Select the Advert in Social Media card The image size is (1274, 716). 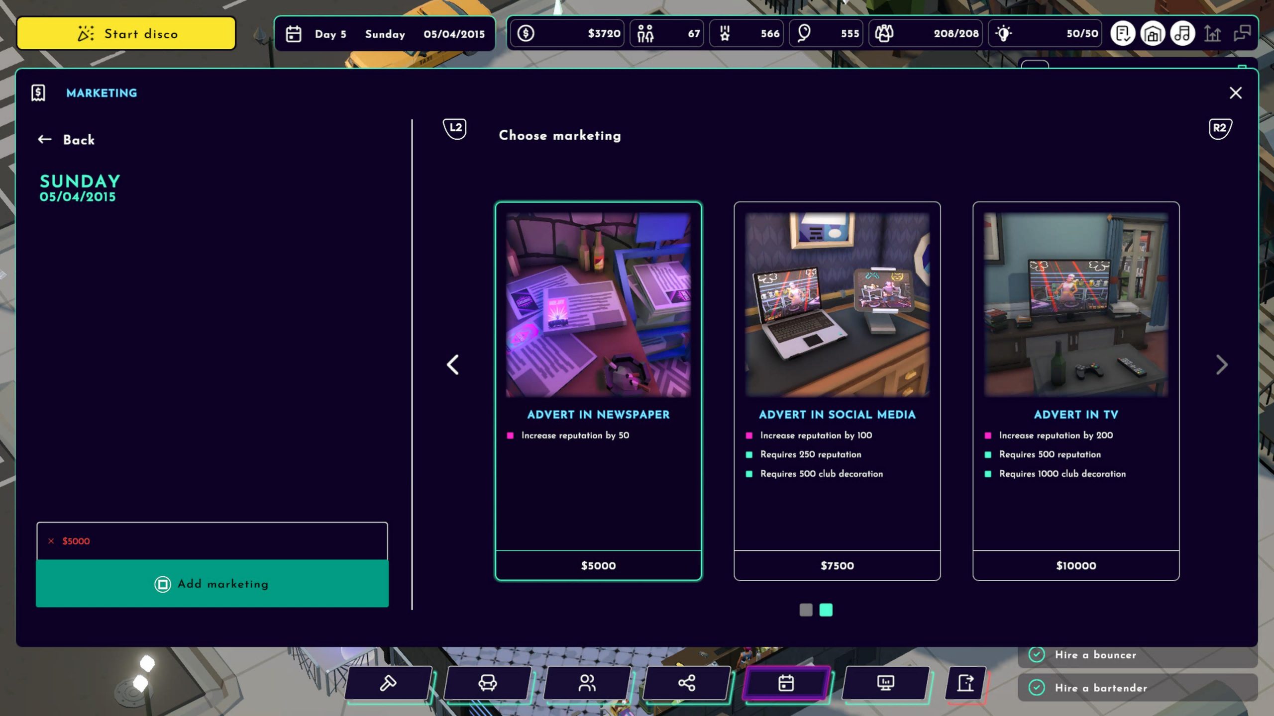point(837,390)
